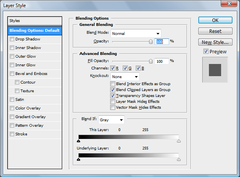This screenshot has height=177, width=240.
Task: Turn on the Color Overlay checkbox
Action: pos(12,108)
